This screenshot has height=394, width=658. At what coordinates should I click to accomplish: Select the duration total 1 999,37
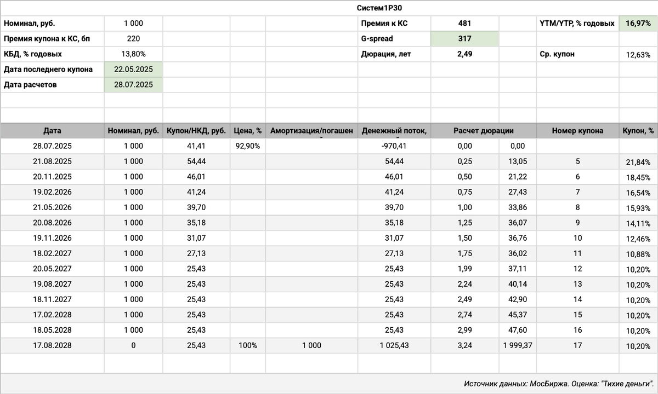[517, 345]
